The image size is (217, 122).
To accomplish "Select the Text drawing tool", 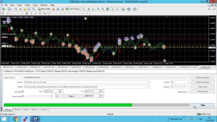I will (x=36, y=14).
